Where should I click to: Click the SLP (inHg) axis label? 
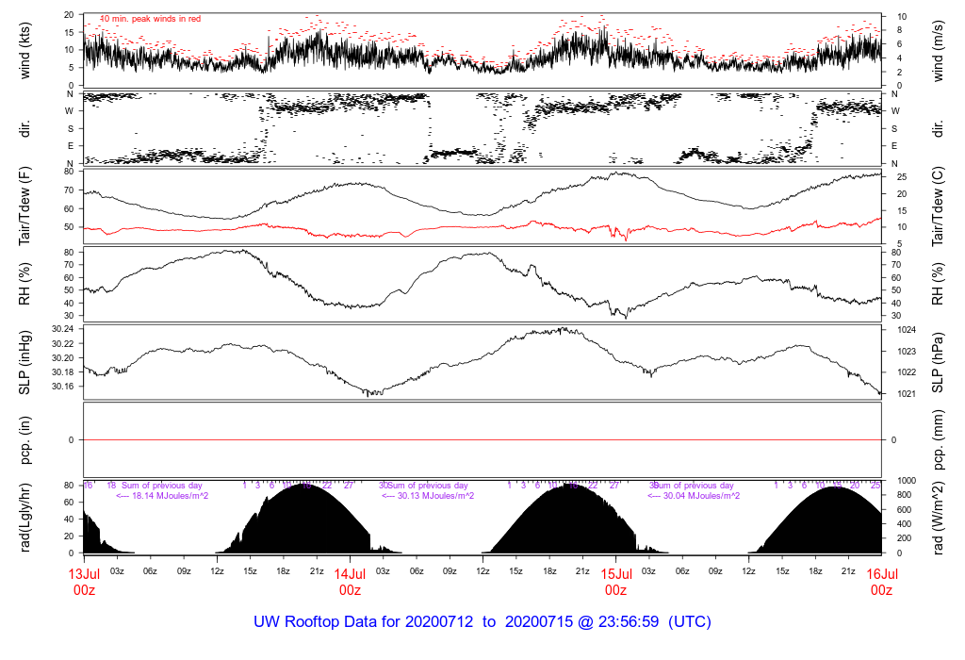[26, 360]
